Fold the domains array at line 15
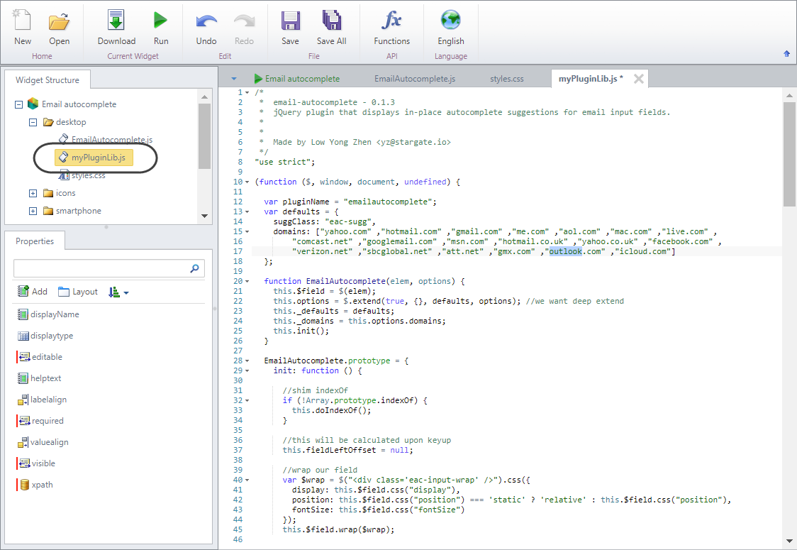 247,231
